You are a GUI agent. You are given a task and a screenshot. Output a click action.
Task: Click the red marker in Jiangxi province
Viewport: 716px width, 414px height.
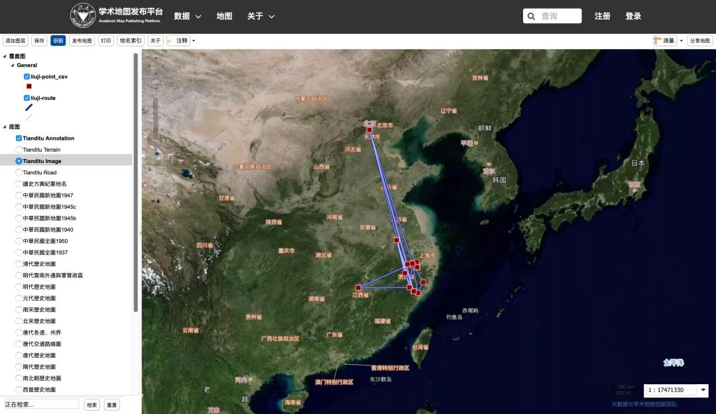[358, 287]
